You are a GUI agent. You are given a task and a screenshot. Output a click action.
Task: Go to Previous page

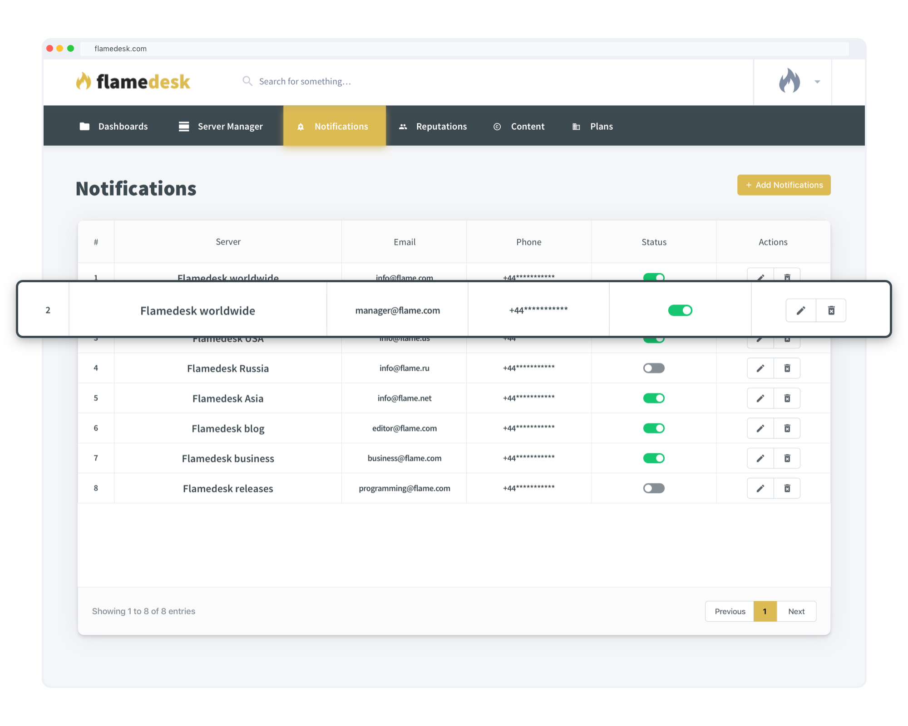[730, 611]
